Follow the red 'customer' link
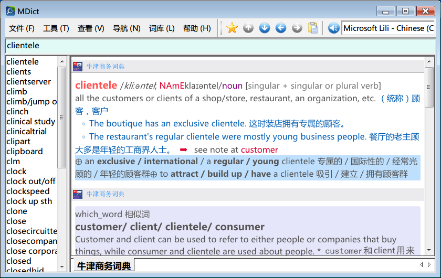The image size is (441, 278). (x=259, y=150)
